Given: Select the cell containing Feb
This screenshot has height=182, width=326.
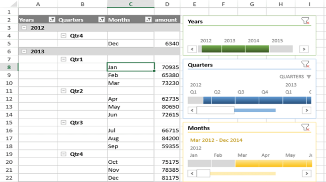Looking at the screenshot, I should pyautogui.click(x=131, y=75).
